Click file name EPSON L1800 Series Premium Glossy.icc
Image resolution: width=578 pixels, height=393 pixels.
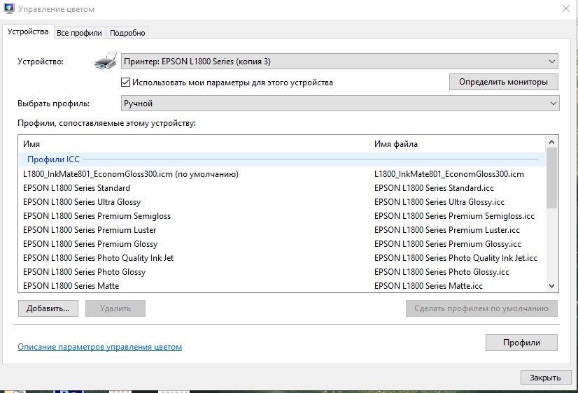[x=448, y=244]
